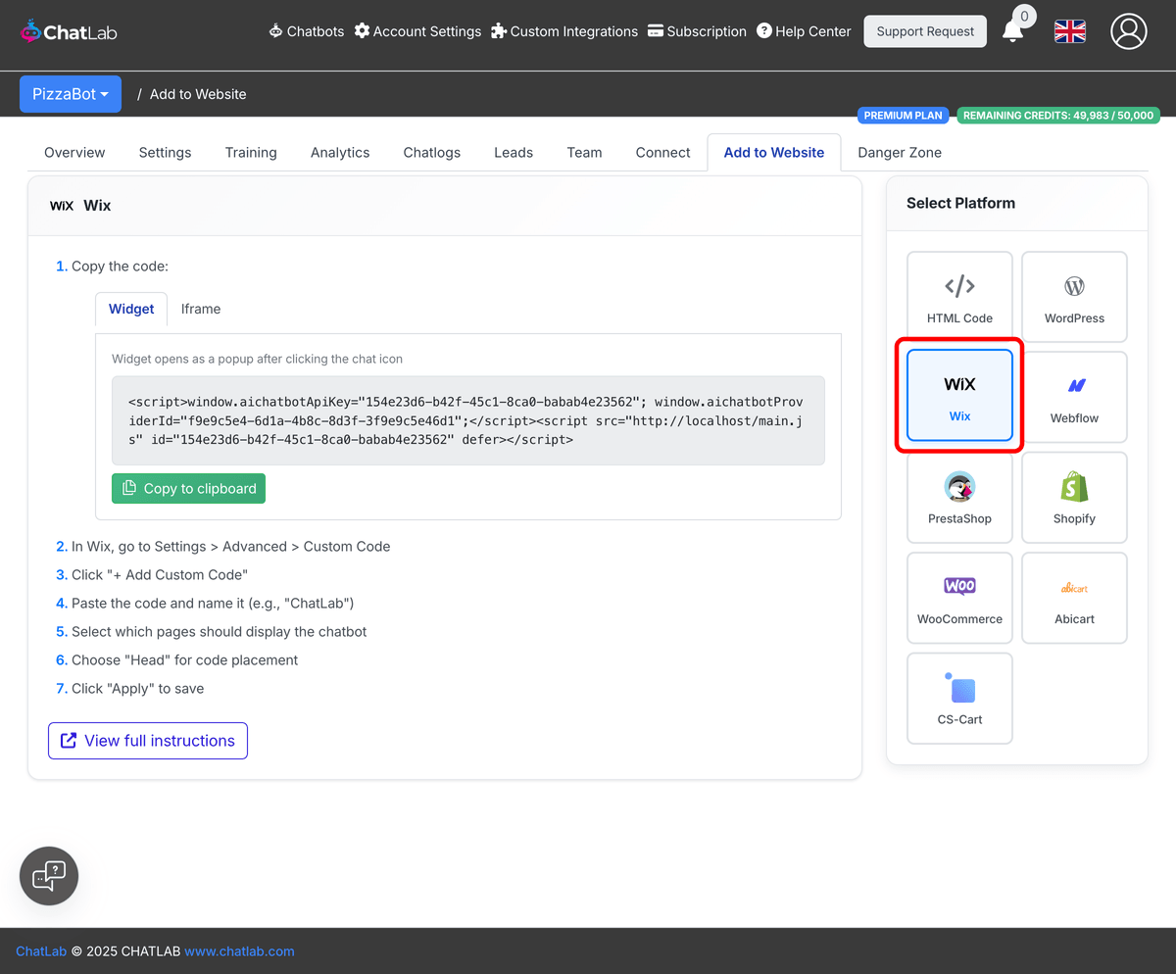This screenshot has width=1176, height=974.
Task: Open the Danger Zone tab
Action: pyautogui.click(x=899, y=152)
